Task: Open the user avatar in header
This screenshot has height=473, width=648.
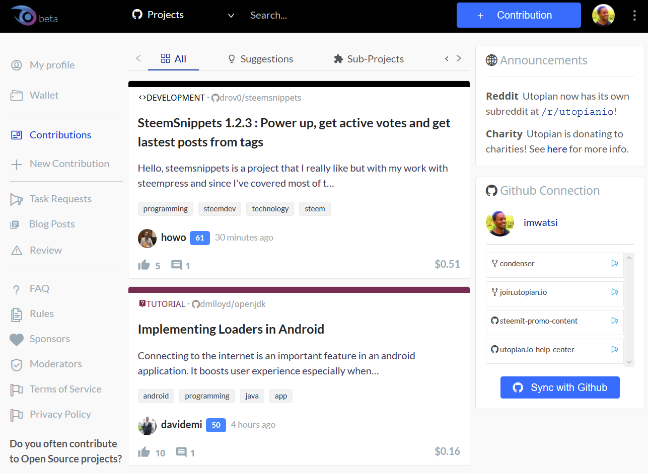Action: point(603,15)
